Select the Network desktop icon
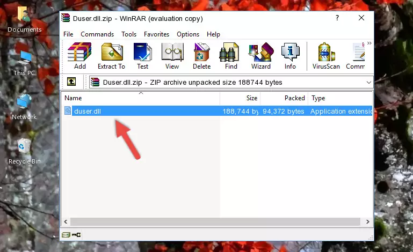Image resolution: width=413 pixels, height=252 pixels. click(24, 107)
